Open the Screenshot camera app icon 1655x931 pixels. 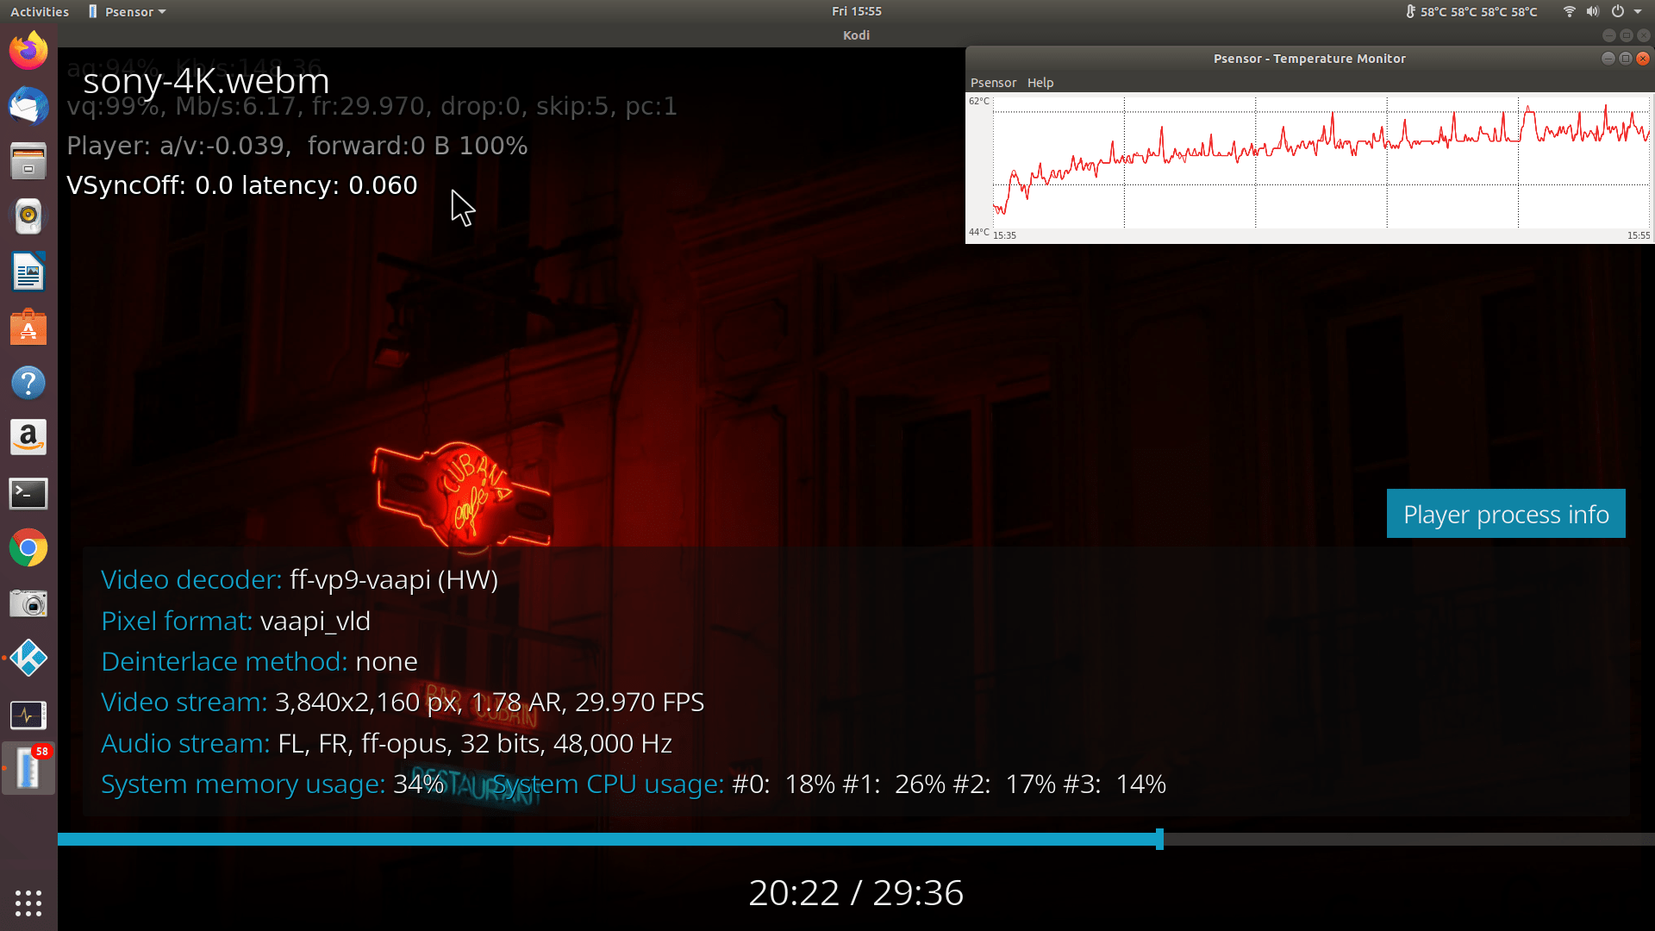tap(28, 603)
